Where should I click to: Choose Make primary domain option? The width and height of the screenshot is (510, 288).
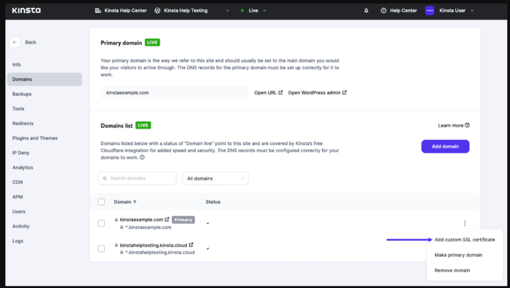[458, 255]
